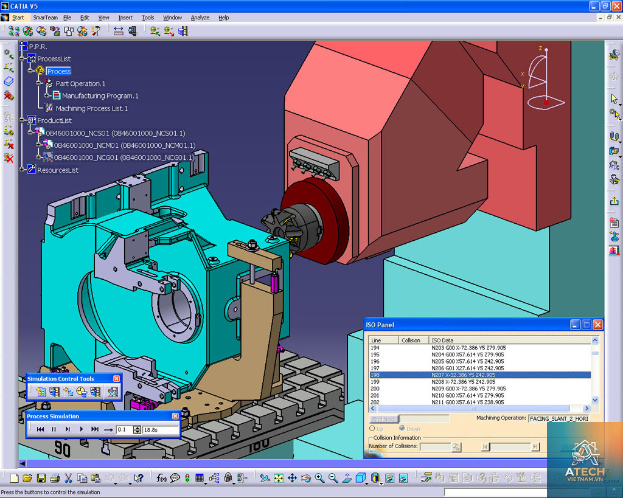Select the Down radio button
The height and width of the screenshot is (498, 623).
pyautogui.click(x=402, y=428)
